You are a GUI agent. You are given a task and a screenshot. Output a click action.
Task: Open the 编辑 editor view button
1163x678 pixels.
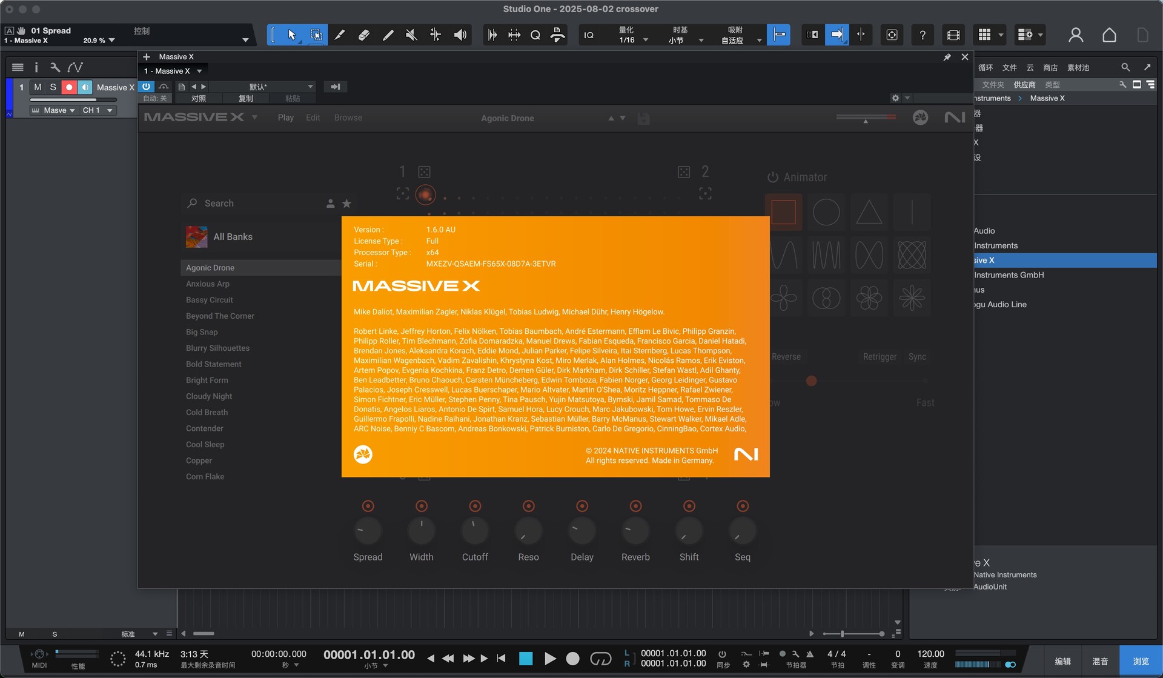pyautogui.click(x=1063, y=661)
